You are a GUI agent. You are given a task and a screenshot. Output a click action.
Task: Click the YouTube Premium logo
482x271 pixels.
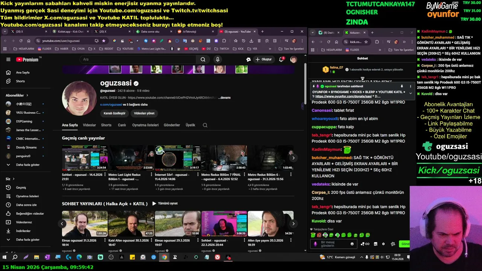[x=27, y=59]
